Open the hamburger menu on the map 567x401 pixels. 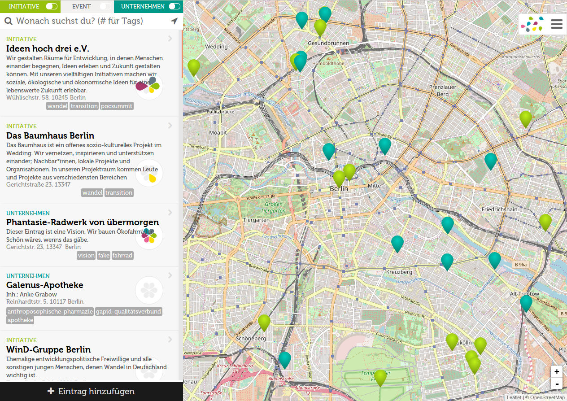pyautogui.click(x=557, y=24)
